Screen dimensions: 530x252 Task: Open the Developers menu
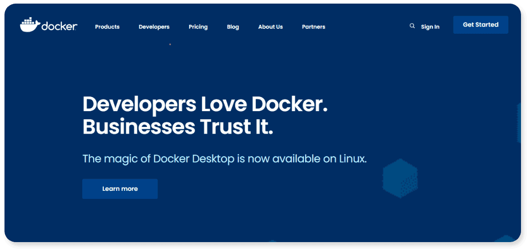[x=154, y=27]
